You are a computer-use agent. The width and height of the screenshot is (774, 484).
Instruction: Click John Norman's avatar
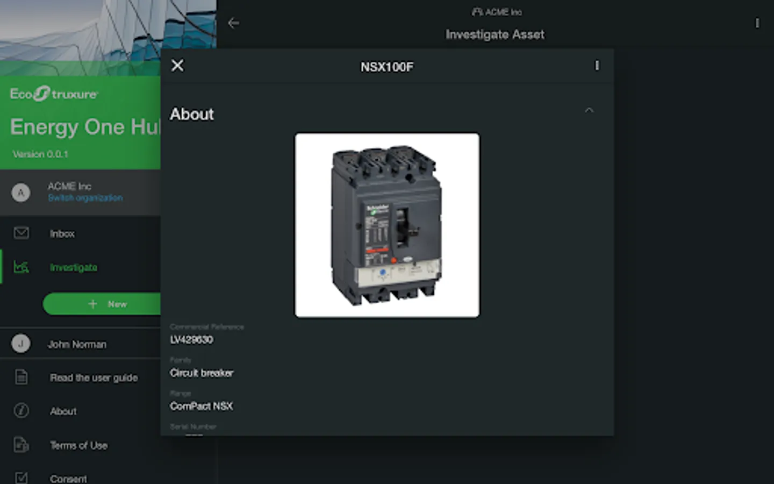[21, 343]
